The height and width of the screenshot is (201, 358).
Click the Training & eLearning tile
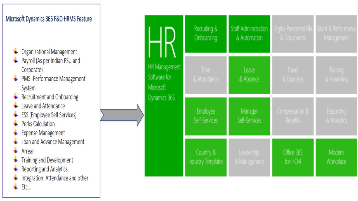(x=336, y=75)
